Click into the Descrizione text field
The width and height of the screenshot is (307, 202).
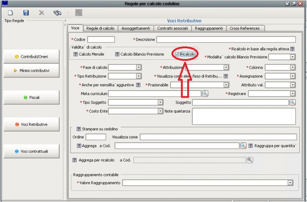[x=226, y=39]
